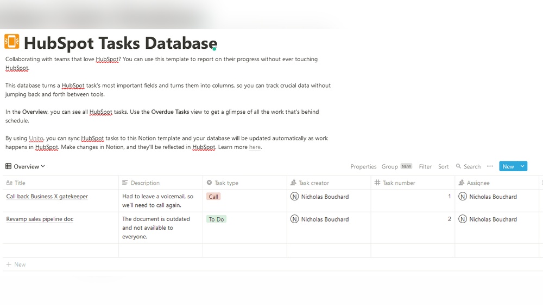Click the bold 'Overdue Tasks' text in paragraph
Viewport: 543px width, 305px height.
click(170, 112)
